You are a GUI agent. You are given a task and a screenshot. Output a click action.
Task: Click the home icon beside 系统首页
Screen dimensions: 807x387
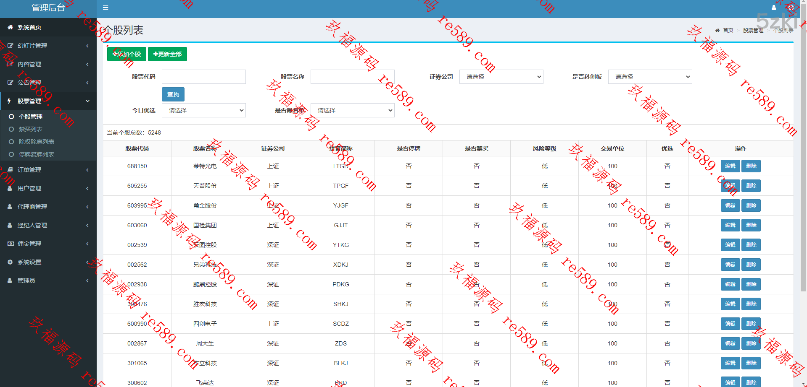click(10, 27)
